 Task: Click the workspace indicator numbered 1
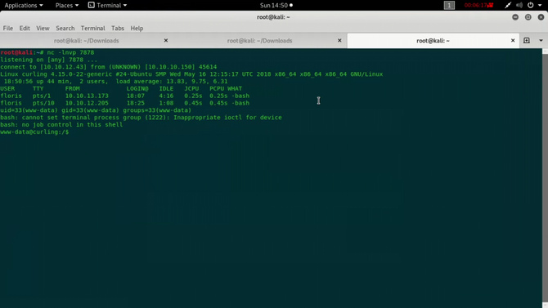coord(449,5)
